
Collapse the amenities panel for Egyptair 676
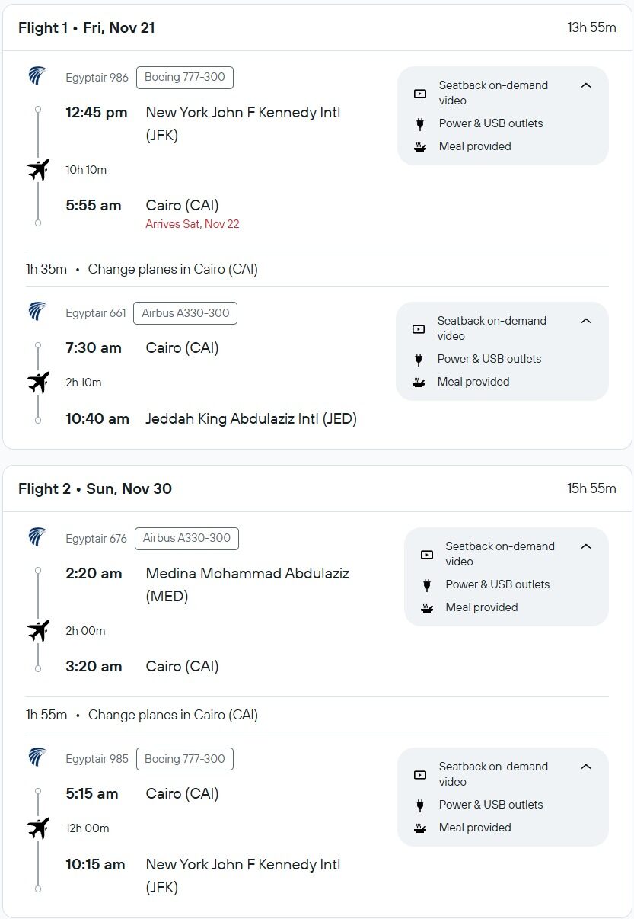586,546
